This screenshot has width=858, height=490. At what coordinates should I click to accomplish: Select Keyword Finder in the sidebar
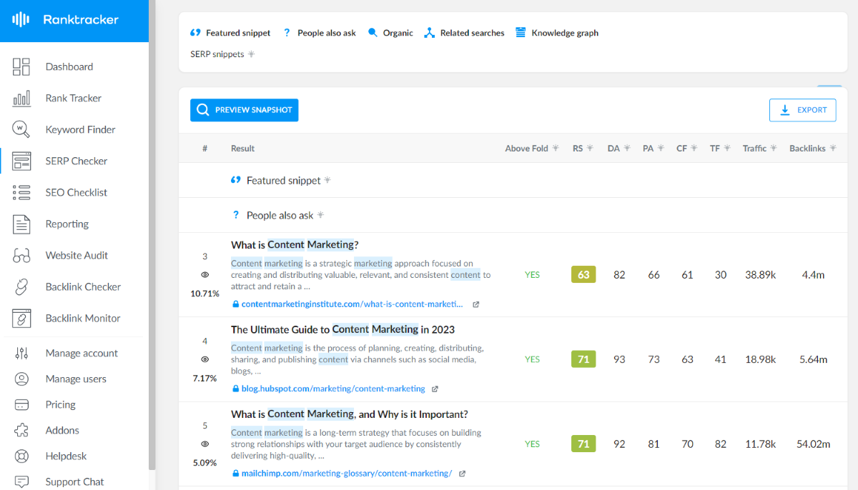pyautogui.click(x=81, y=130)
